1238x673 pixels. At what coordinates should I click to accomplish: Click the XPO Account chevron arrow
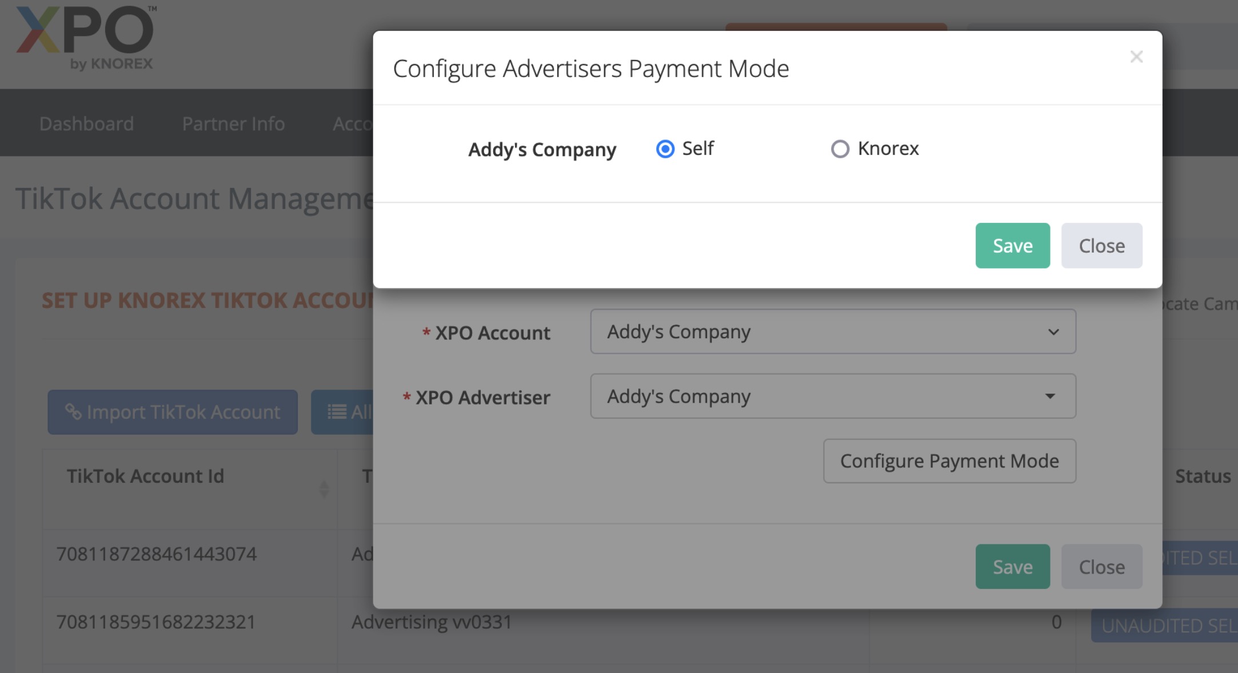coord(1053,332)
